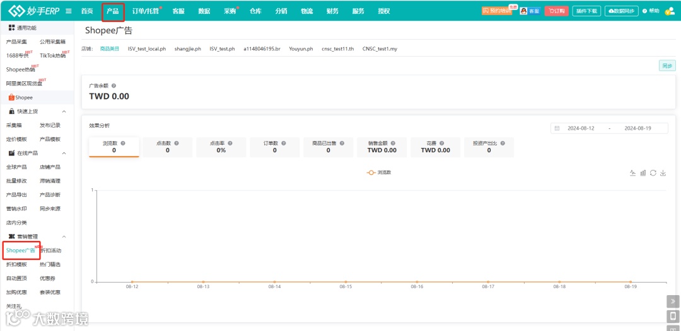Select the 订单数 metric tab

point(275,147)
